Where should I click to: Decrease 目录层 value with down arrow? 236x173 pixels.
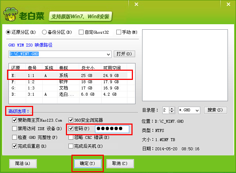pyautogui.click(x=172, y=112)
